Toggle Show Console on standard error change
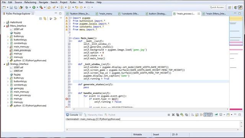Viewport: 245px width, 138px height. click(x=210, y=115)
